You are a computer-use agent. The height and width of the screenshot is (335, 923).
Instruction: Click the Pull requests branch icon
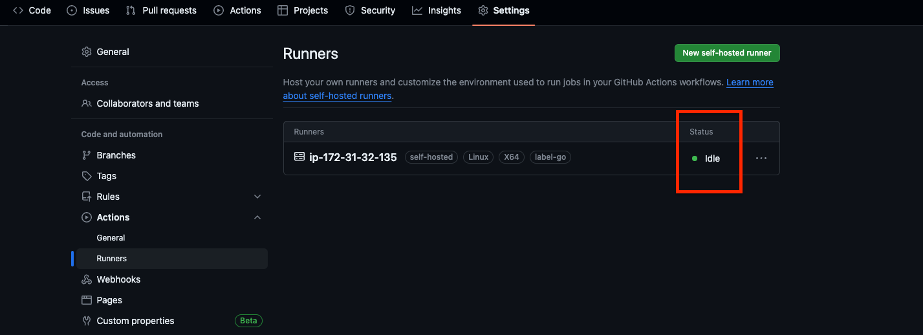(x=131, y=10)
